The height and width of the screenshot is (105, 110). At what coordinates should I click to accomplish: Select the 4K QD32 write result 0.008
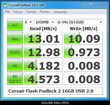click(x=83, y=79)
